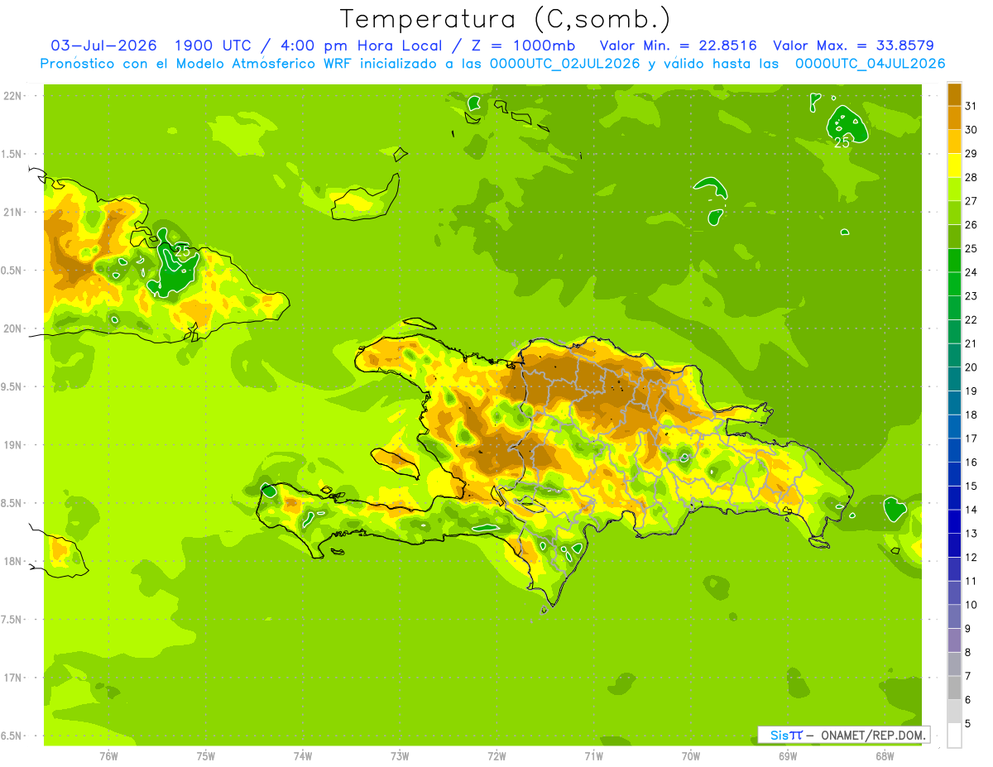
Task: Click legend value '10'
Action: tap(971, 605)
